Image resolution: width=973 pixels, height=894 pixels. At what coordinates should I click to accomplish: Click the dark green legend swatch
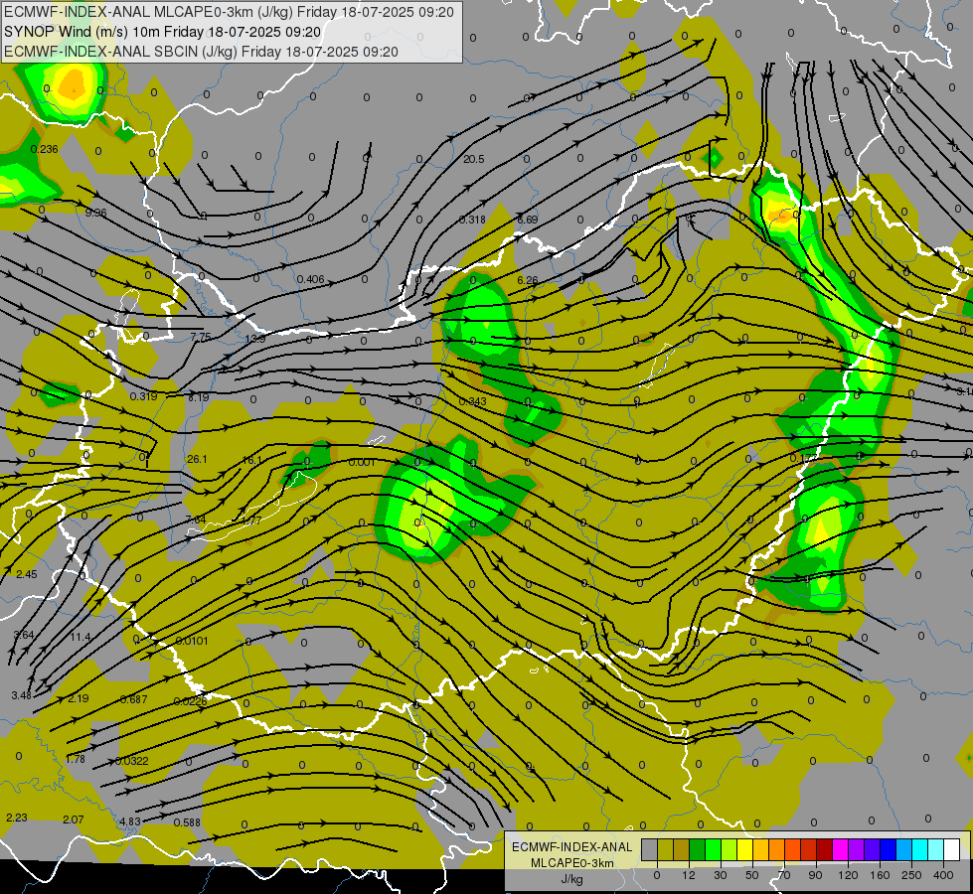tap(698, 849)
